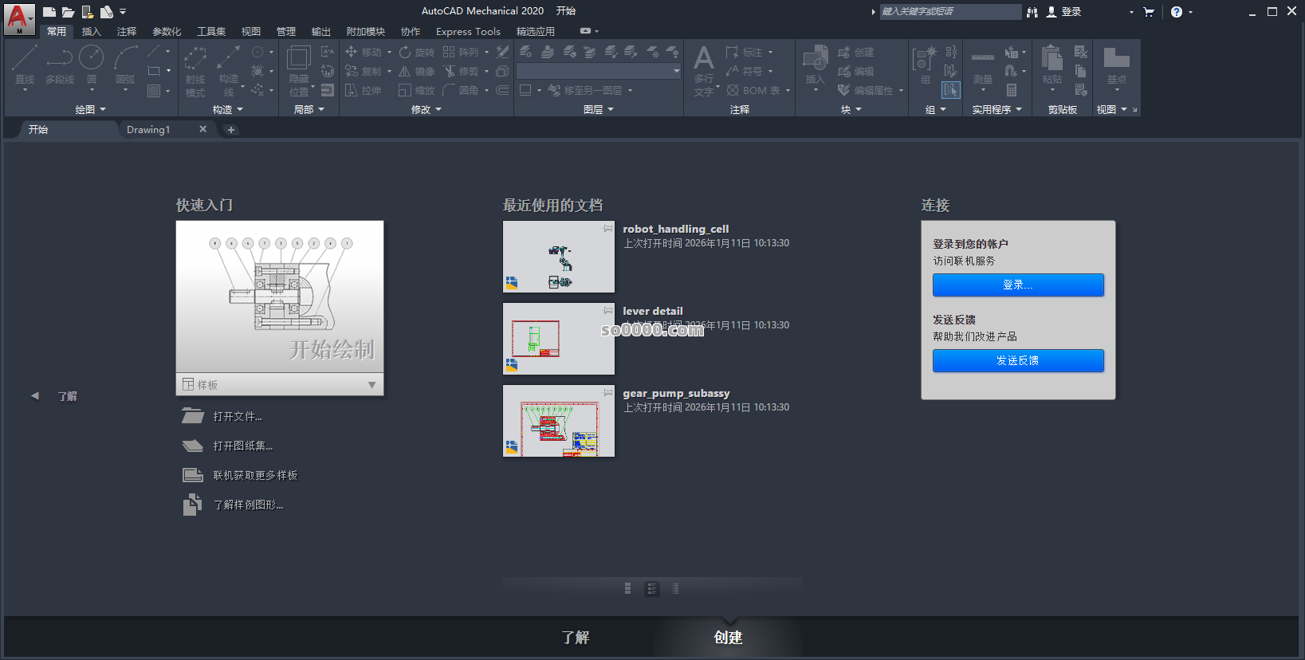This screenshot has height=660, width=1305.
Task: Click the New file icon in quick access toolbar
Action: click(x=49, y=12)
